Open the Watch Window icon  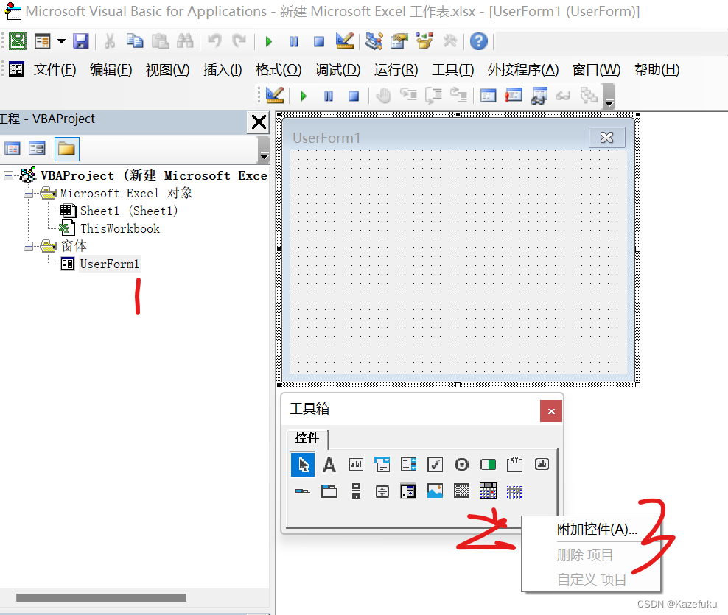coord(539,96)
